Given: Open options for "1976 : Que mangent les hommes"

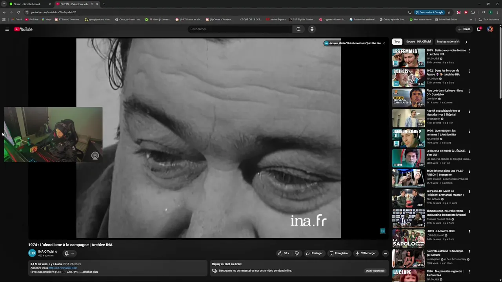Looking at the screenshot, I should pyautogui.click(x=469, y=131).
